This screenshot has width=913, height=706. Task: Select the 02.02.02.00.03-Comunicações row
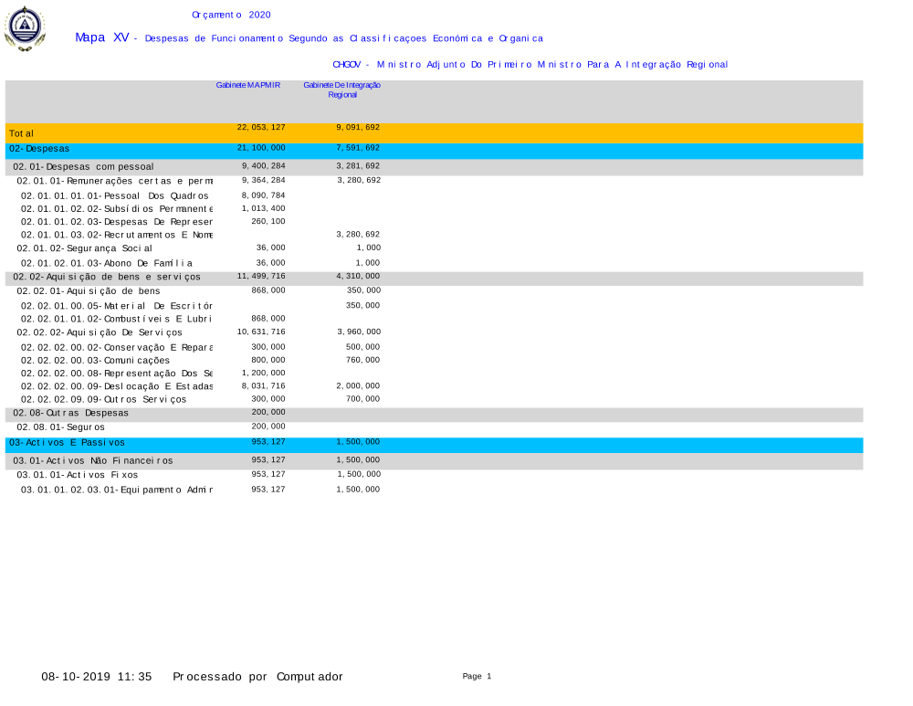pos(95,361)
